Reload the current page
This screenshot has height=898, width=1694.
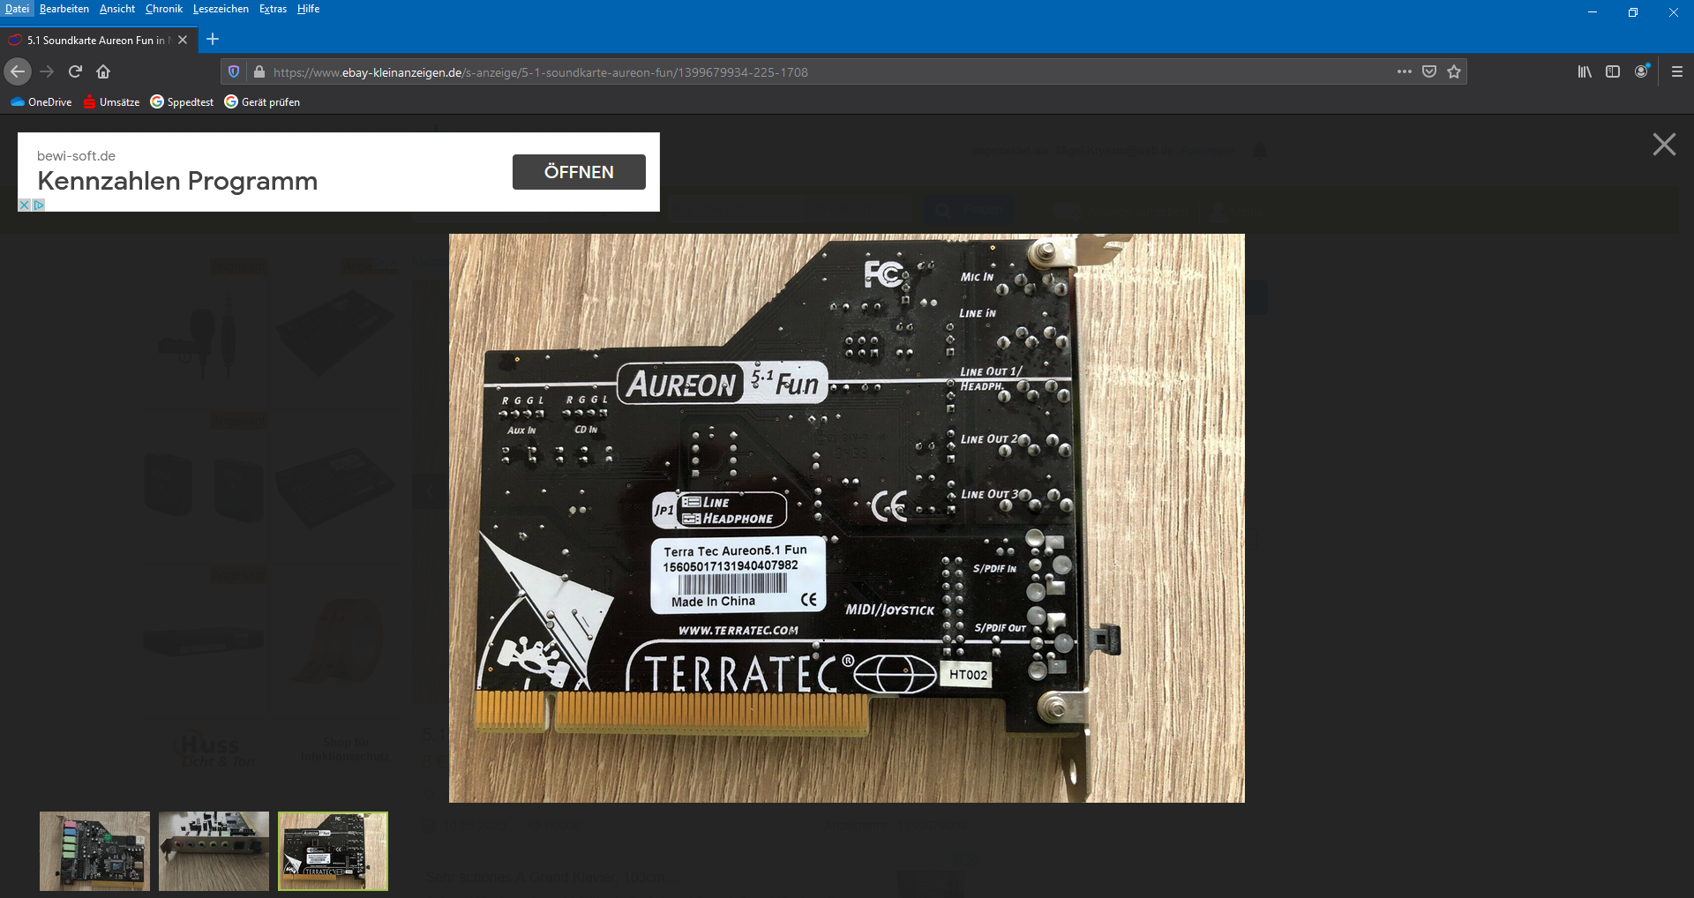[x=75, y=71]
